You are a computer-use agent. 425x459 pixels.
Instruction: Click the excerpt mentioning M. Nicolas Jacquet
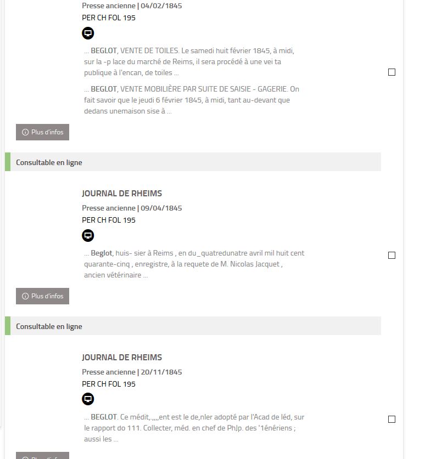coord(193,264)
